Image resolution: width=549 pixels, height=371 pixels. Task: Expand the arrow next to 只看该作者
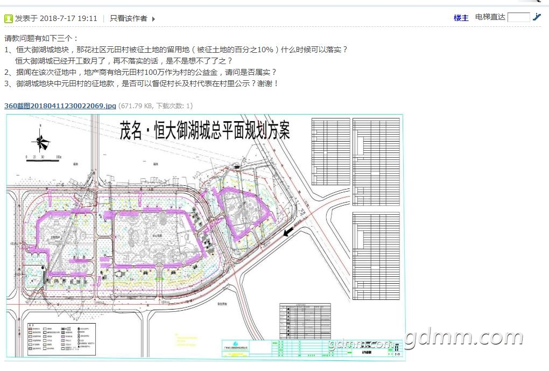pos(153,19)
